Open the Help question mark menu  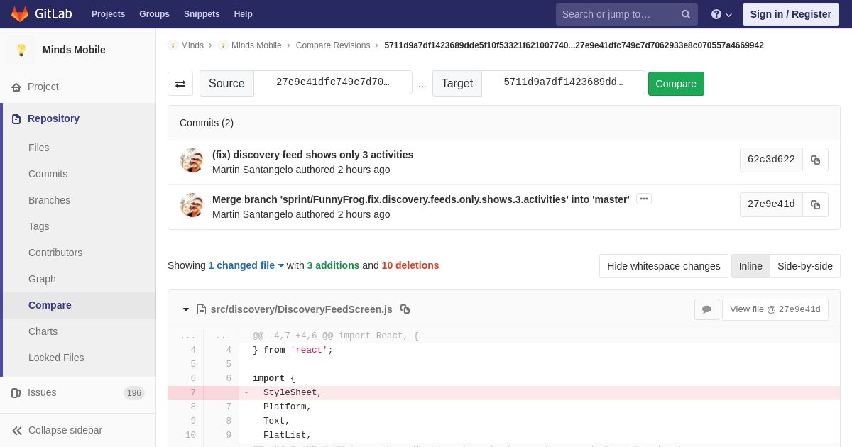pos(721,14)
